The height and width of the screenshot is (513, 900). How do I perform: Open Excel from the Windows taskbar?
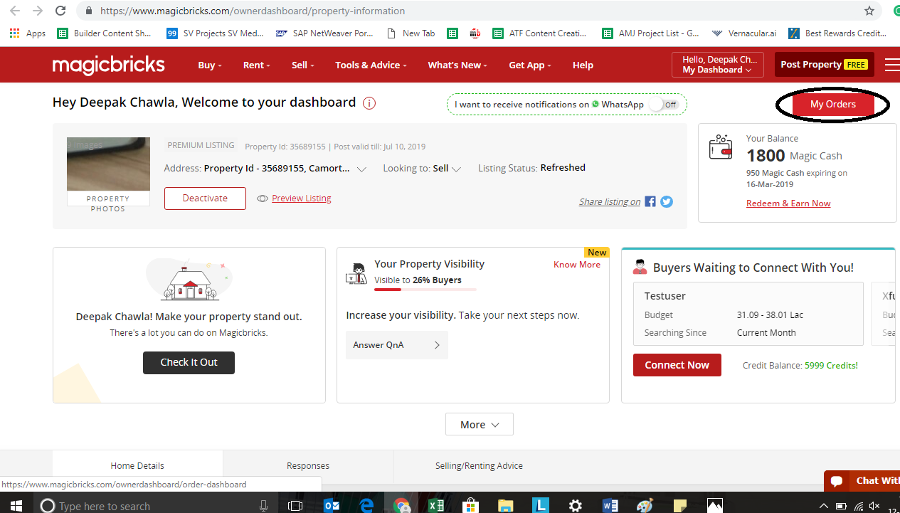435,505
